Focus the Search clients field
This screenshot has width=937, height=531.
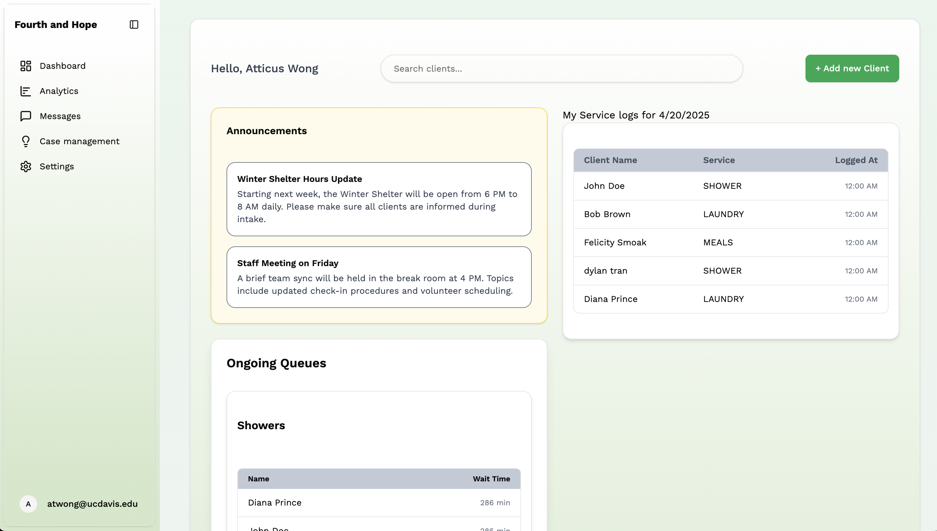(x=561, y=68)
